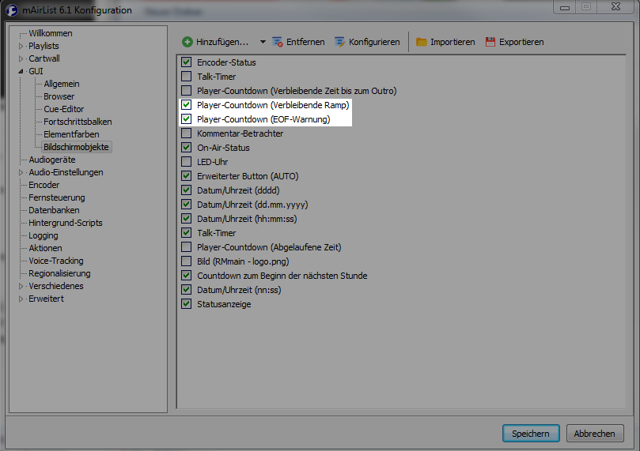Select Voice-Tracking in the tree

[x=56, y=261]
